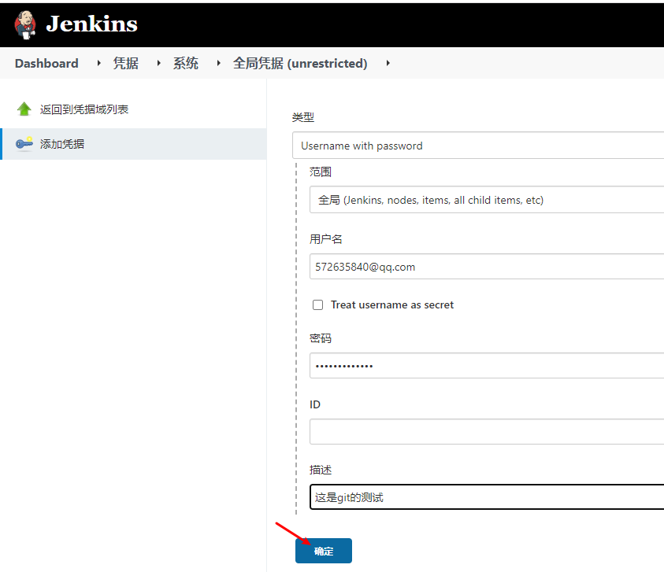Viewport: 664px width, 572px height.
Task: Enable the Treat username as secret checkbox
Action: 317,304
